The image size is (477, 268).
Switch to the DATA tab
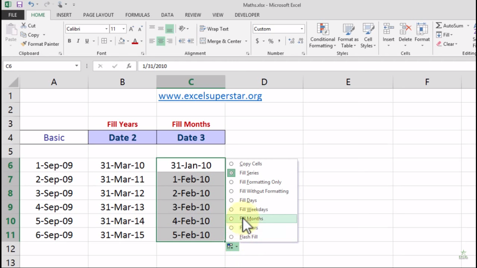(x=167, y=15)
